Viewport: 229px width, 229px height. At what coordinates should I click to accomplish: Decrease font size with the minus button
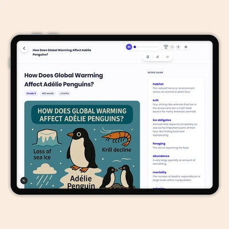[172, 47]
